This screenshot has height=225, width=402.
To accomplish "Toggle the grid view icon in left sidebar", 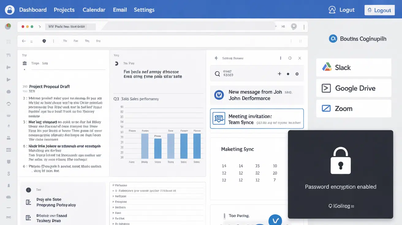I will click(x=8, y=41).
